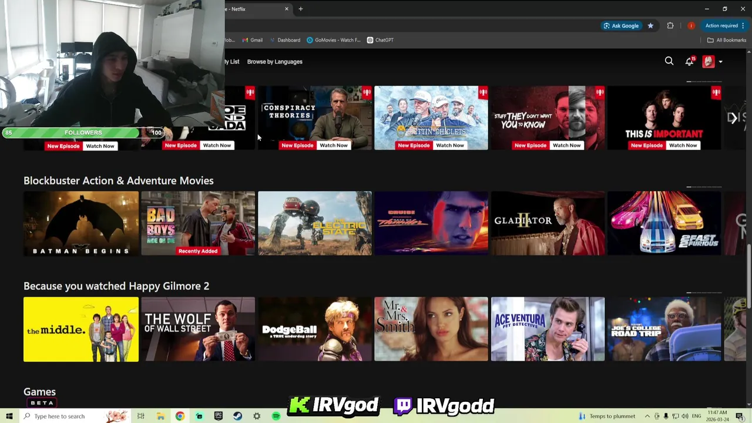752x423 pixels.
Task: Open Mr. & Mrs. Smith movie
Action: [431, 329]
